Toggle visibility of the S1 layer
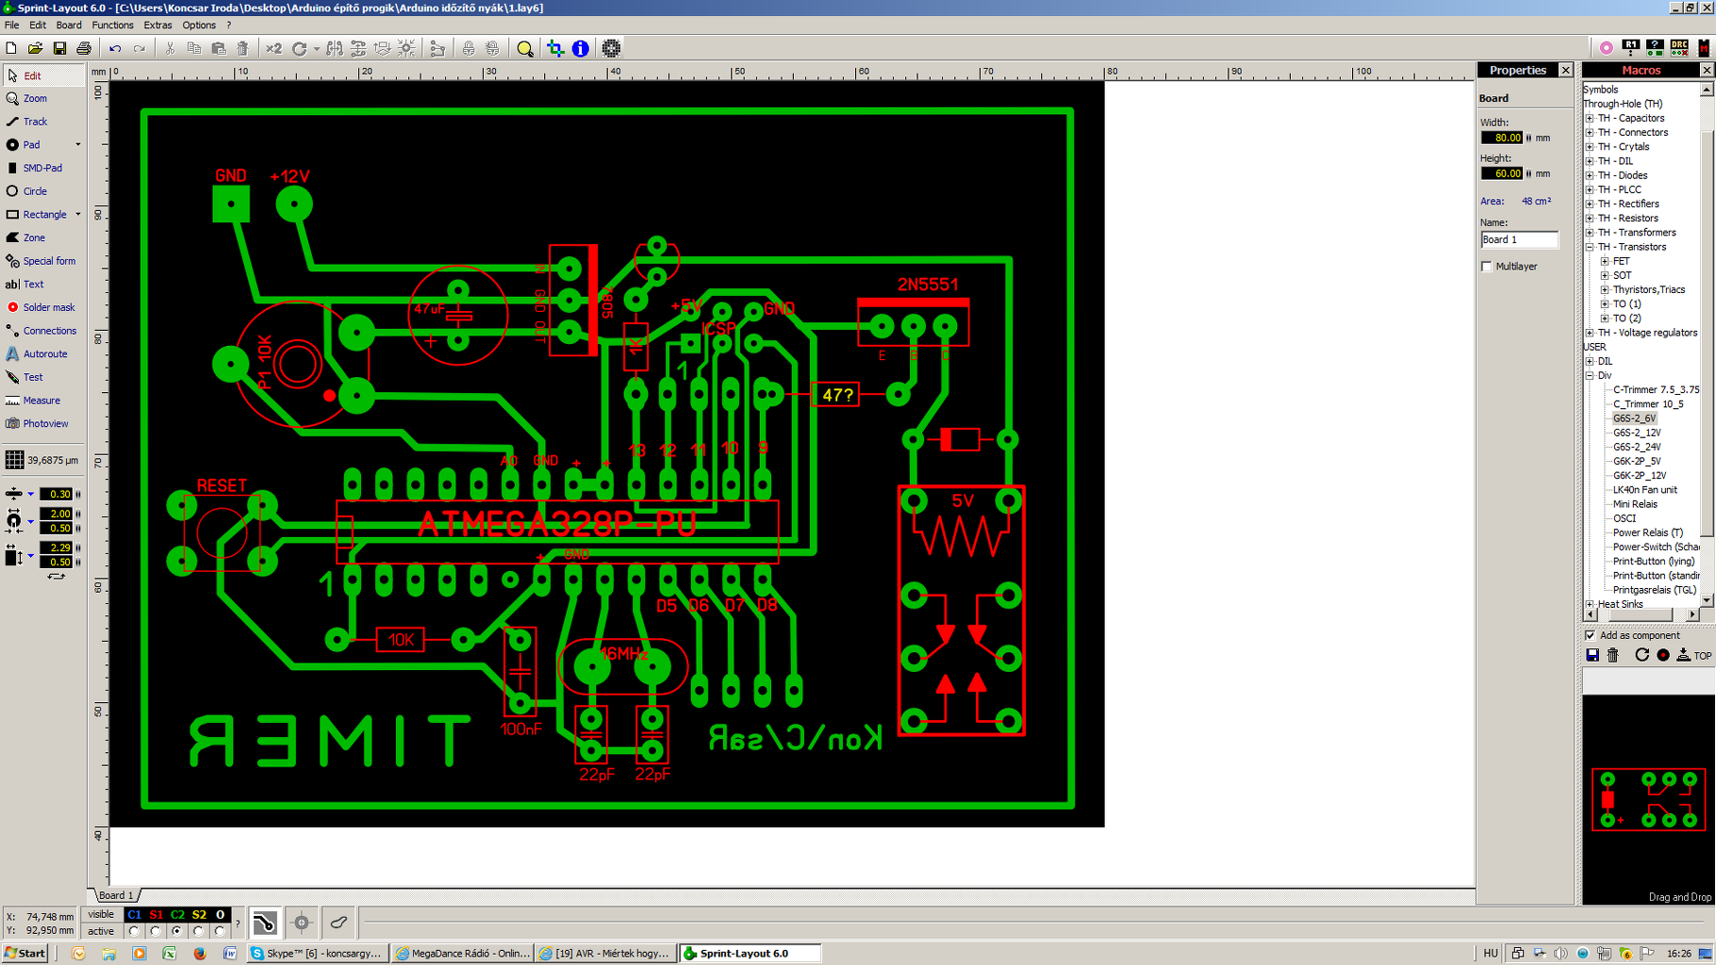1716x965 pixels. [x=156, y=914]
